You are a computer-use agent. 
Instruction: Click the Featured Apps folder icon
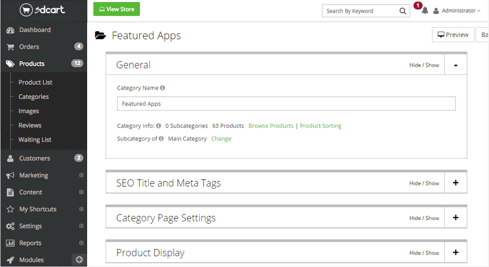100,36
